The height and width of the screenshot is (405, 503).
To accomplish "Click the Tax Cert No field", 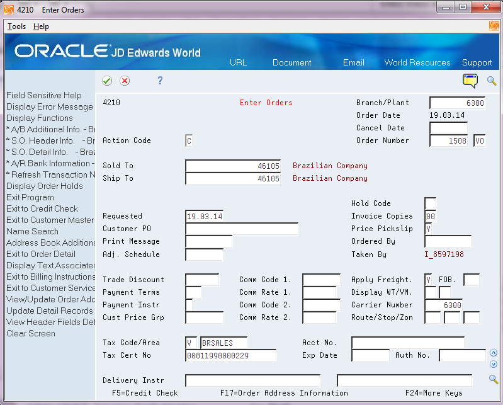I will coord(230,356).
